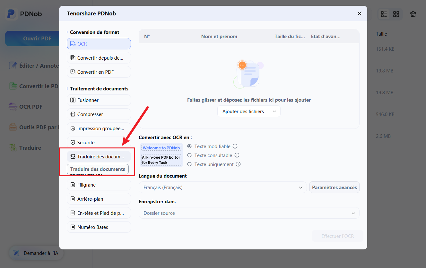This screenshot has width=426, height=268.
Task: Pick the Texte uniquement radio option
Action: point(189,164)
